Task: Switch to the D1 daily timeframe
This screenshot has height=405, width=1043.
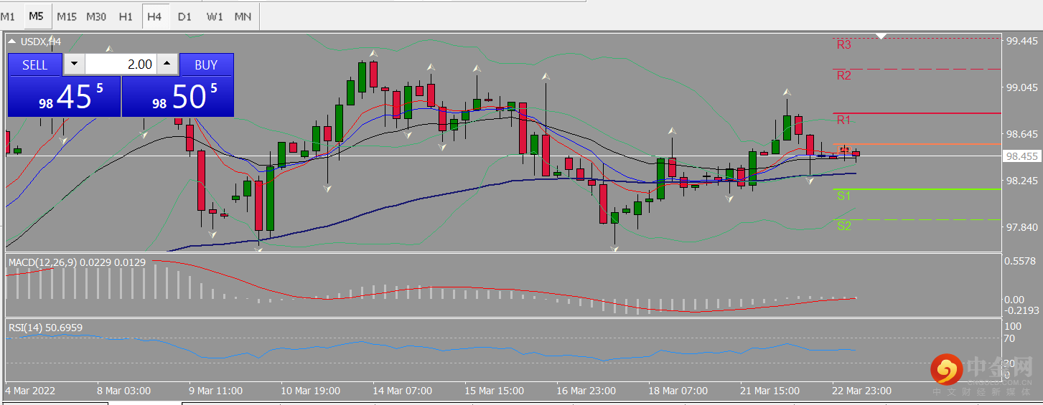Action: (x=184, y=16)
